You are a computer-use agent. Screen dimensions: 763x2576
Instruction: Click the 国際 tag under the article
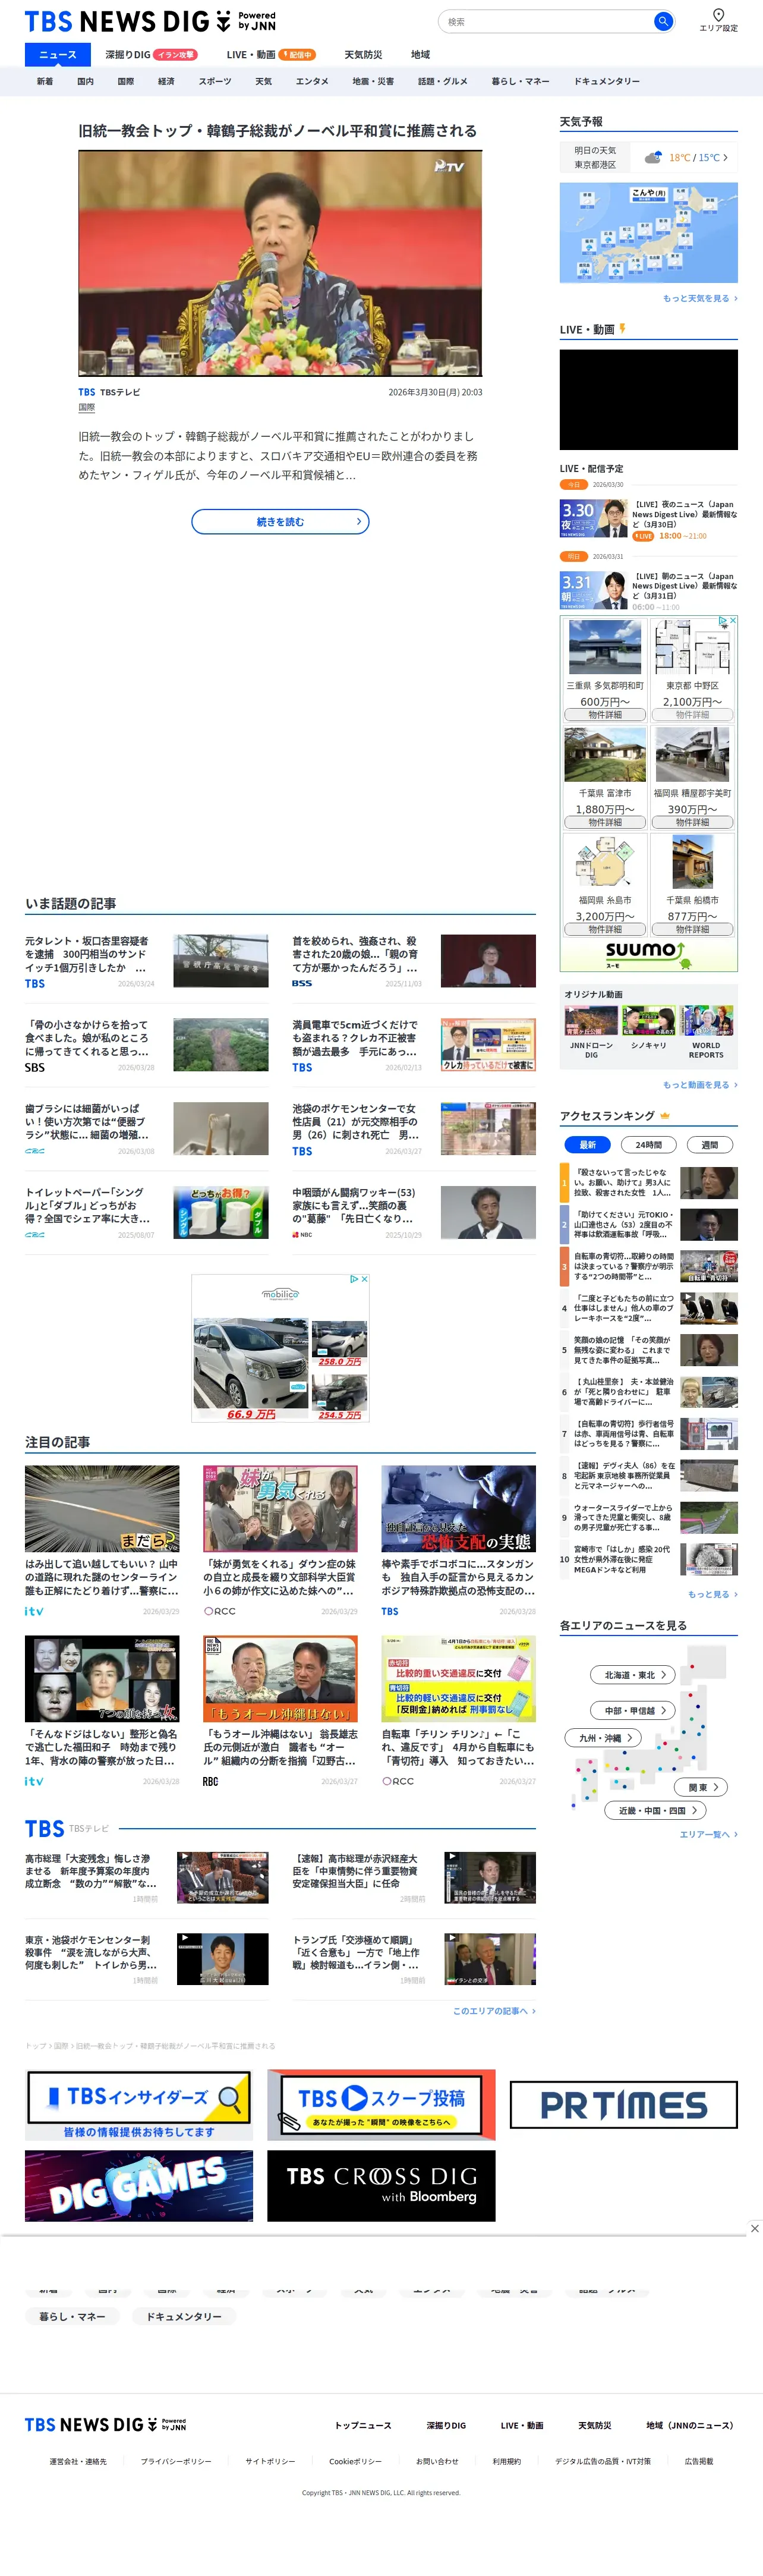click(x=87, y=407)
